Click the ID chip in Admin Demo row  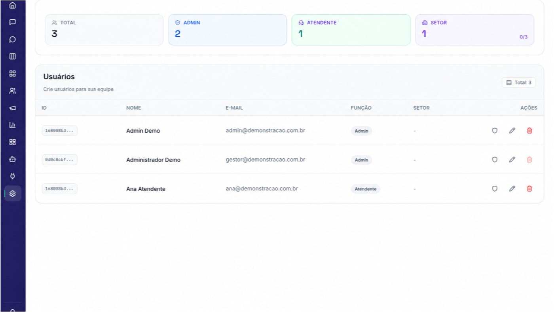[60, 131]
